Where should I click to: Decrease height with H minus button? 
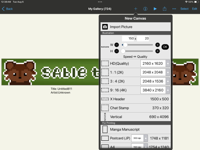117,51
